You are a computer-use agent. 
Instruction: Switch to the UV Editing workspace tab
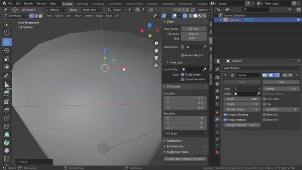tap(115, 4)
